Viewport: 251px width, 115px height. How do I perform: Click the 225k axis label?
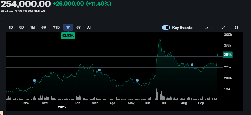click(x=228, y=67)
